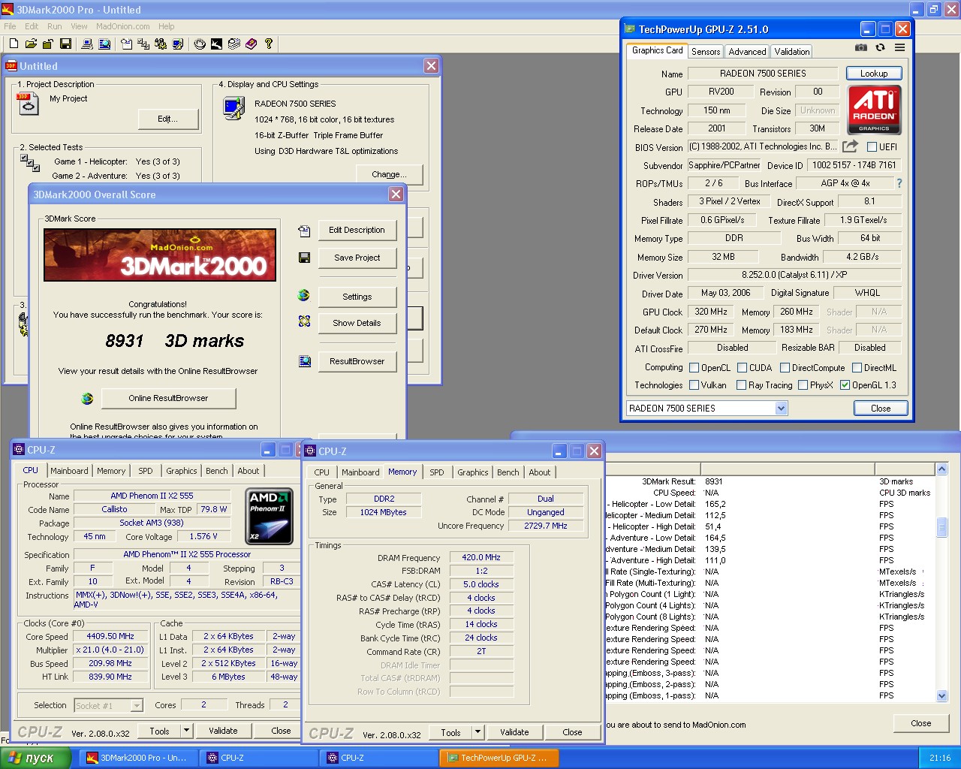The height and width of the screenshot is (769, 961).
Task: Open Bench tab in CPU-Z processor window
Action: [217, 471]
